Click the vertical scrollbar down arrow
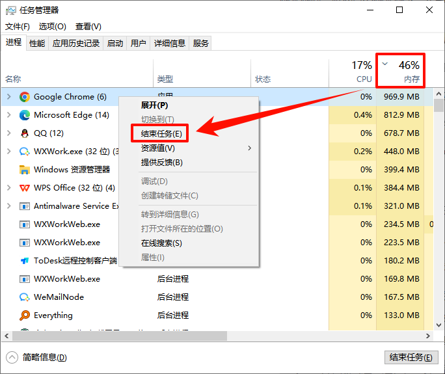 click(x=438, y=325)
